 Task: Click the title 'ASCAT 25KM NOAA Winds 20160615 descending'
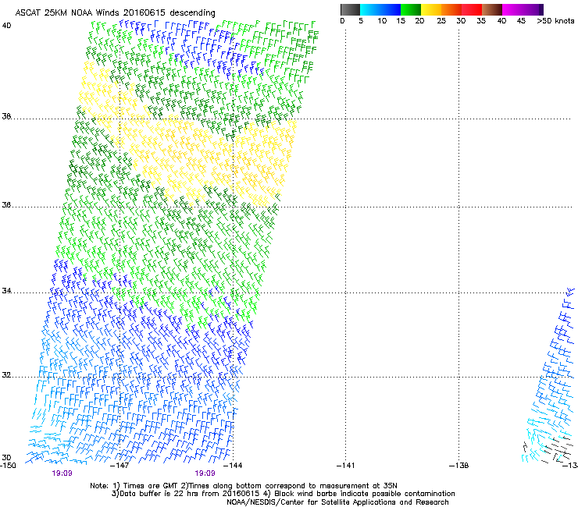[115, 12]
